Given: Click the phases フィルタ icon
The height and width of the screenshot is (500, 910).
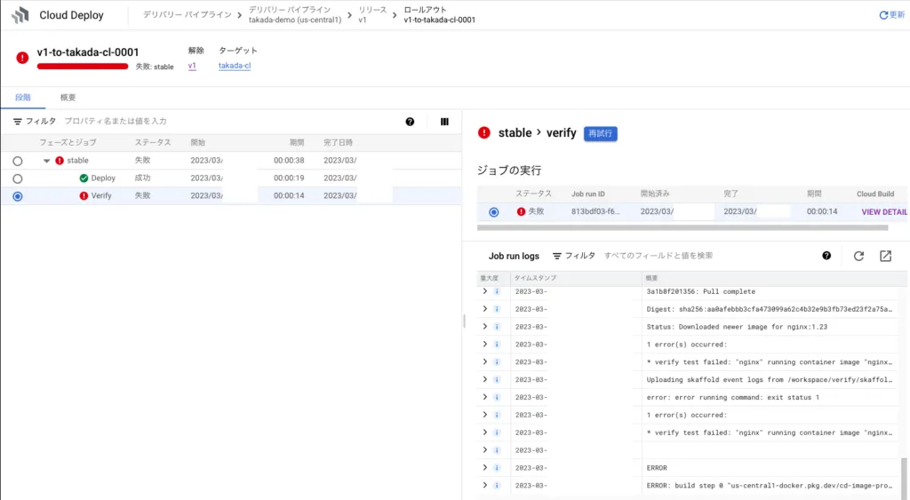Looking at the screenshot, I should 18,122.
